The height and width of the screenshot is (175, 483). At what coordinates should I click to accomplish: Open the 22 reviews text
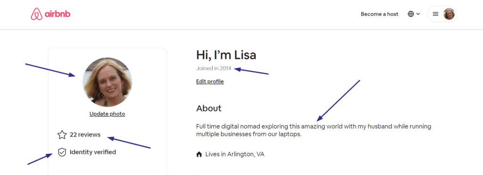[85, 135]
